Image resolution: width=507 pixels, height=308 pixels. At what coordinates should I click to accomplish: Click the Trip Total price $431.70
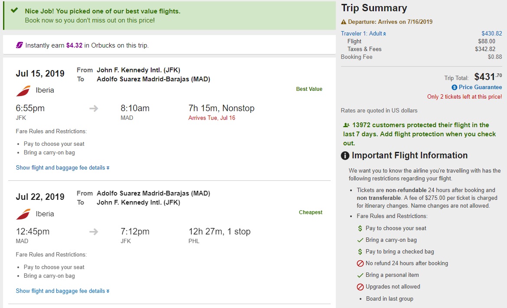(488, 77)
